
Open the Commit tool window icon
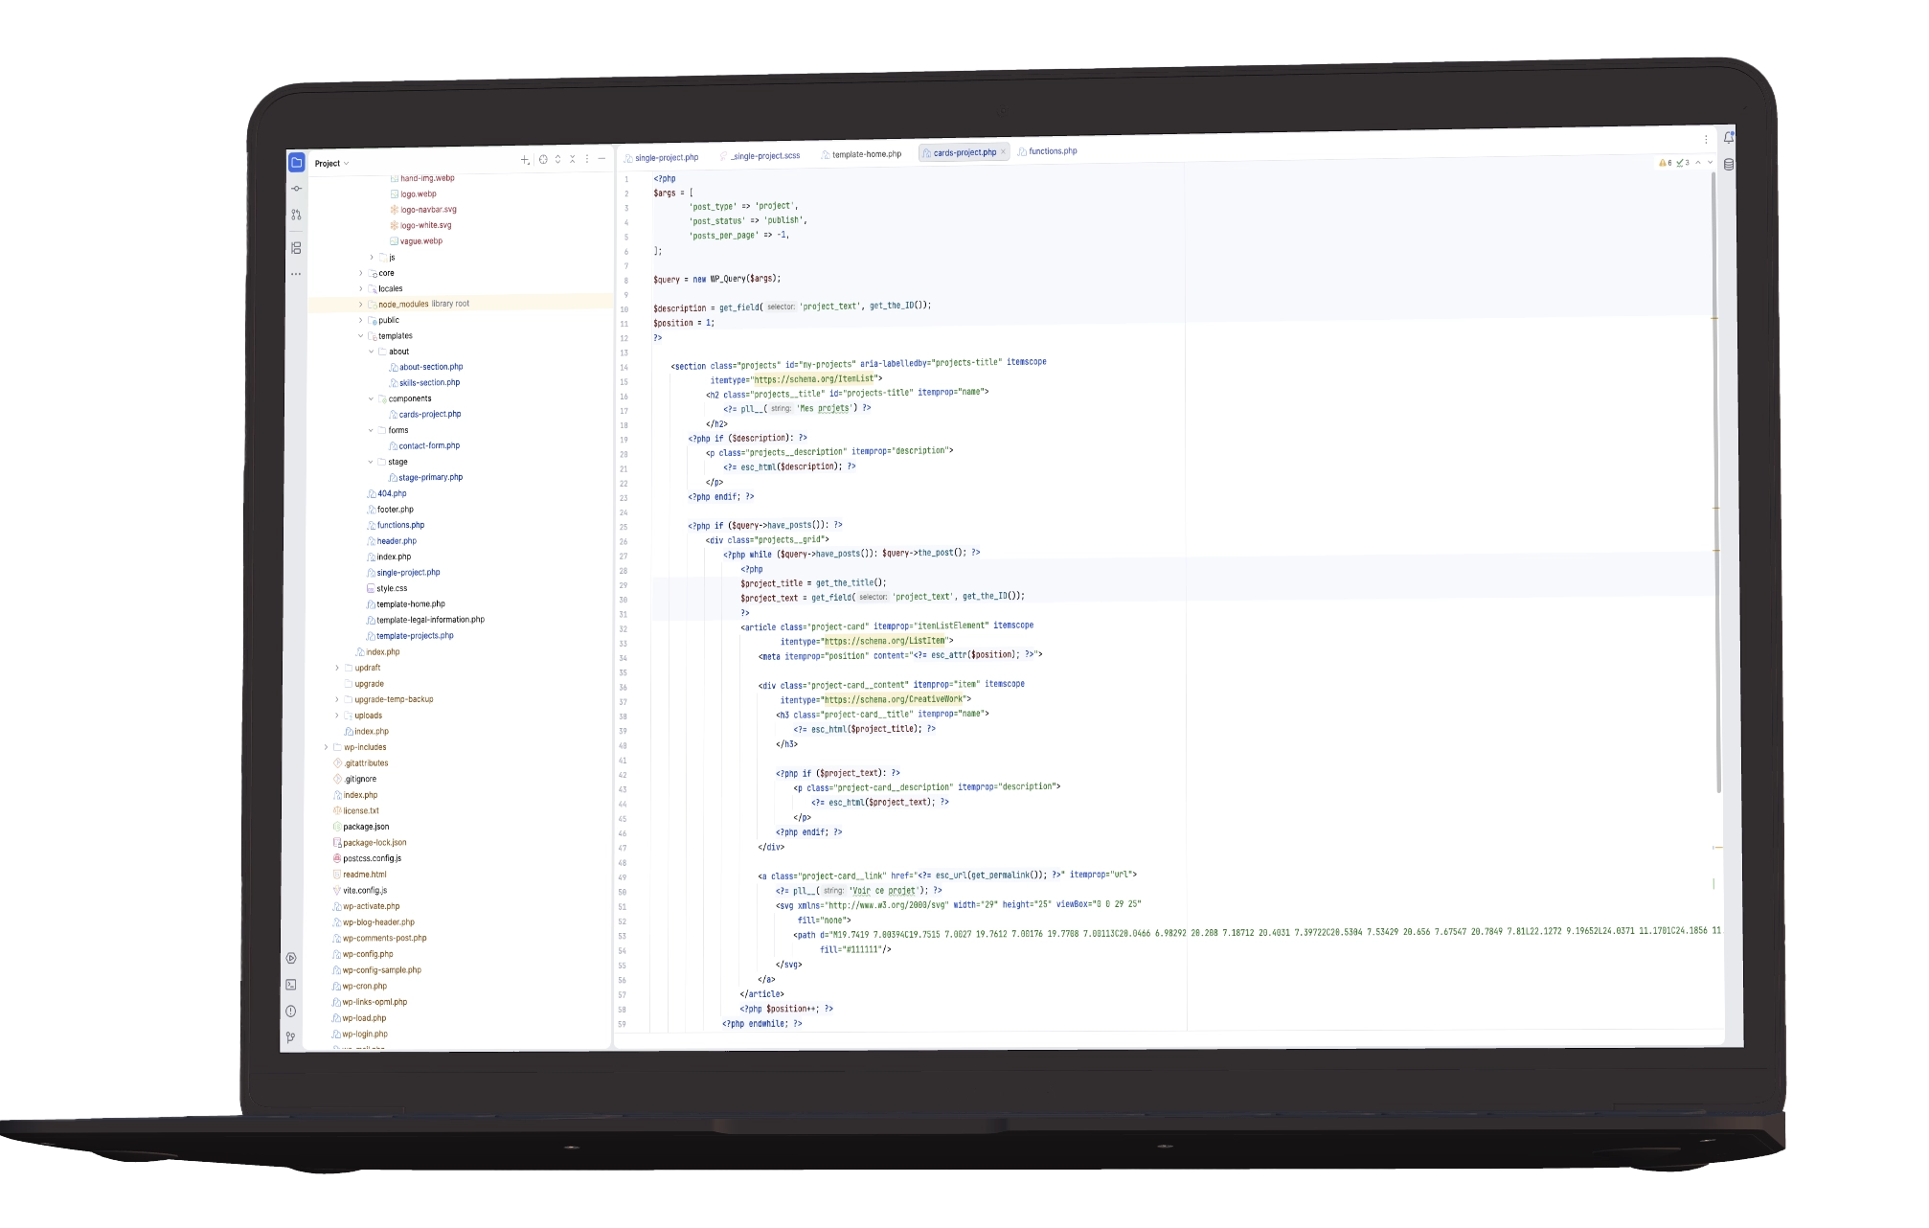tap(297, 189)
